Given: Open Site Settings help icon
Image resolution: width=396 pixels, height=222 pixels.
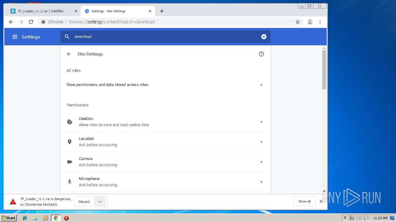Looking at the screenshot, I should (x=261, y=54).
